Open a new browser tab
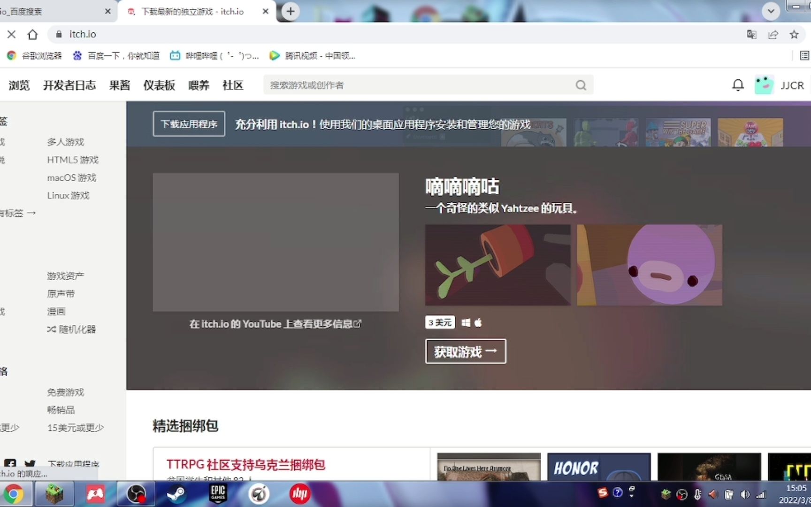This screenshot has width=811, height=507. pos(291,11)
